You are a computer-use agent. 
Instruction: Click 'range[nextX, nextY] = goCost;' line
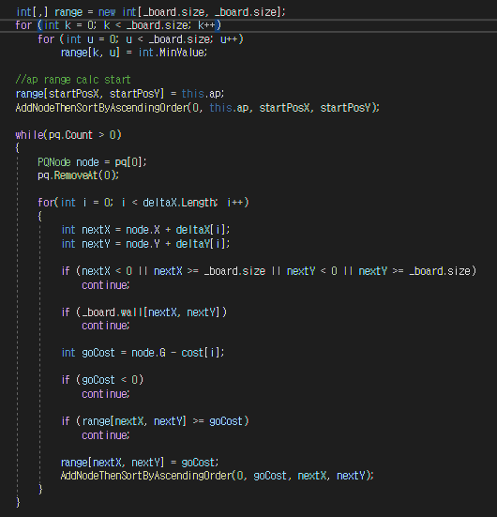[x=140, y=463]
